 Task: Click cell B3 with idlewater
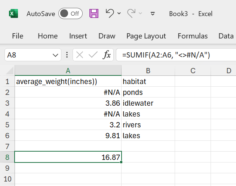click(148, 103)
